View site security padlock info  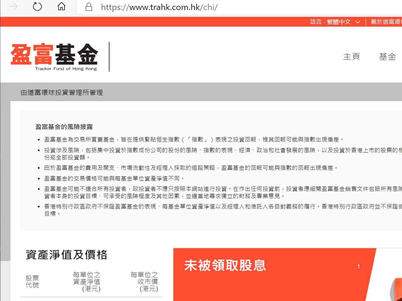click(x=89, y=7)
